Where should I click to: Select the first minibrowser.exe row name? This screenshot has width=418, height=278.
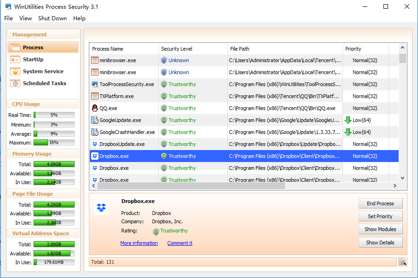[117, 60]
